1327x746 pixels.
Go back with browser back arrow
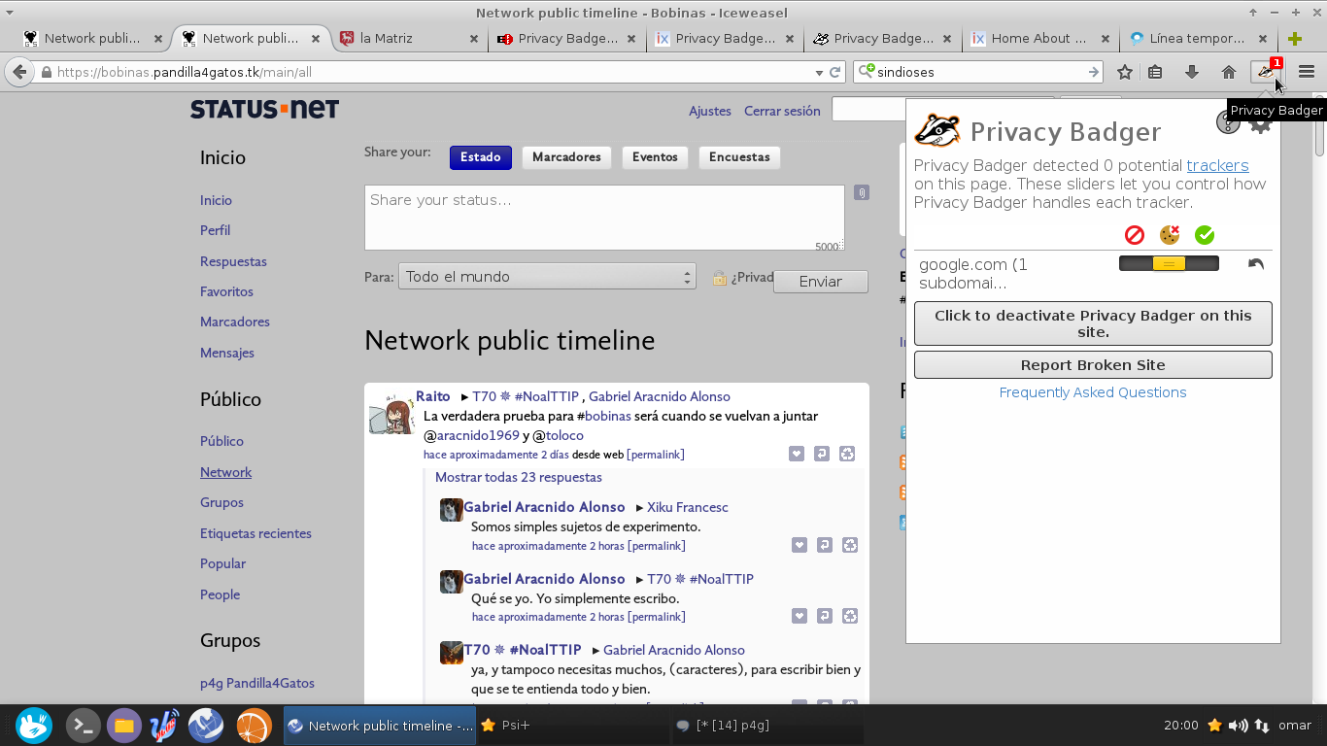(19, 72)
